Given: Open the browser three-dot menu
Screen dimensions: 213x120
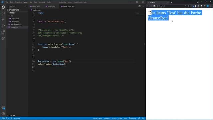Looking at the screenshot, I should coord(211,6).
